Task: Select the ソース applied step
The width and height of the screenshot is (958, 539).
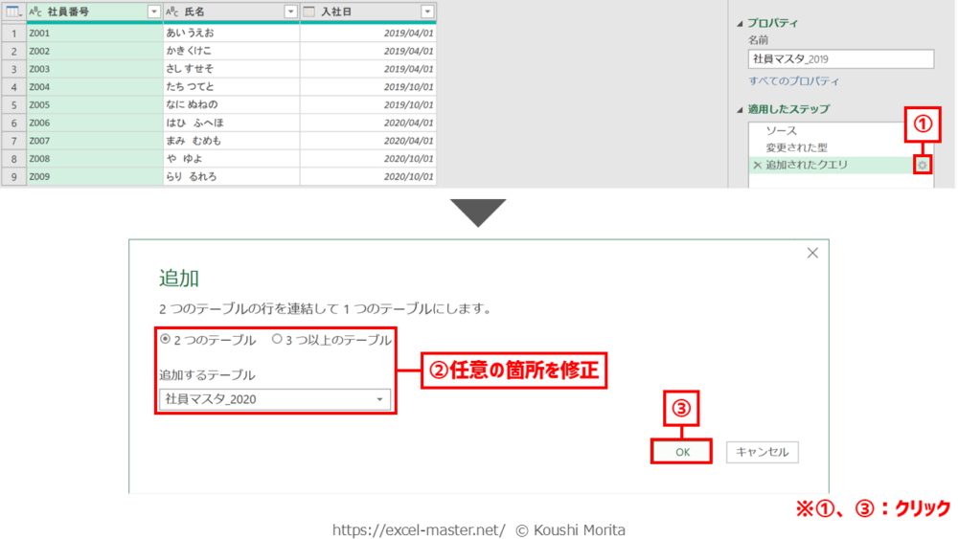Action: coord(781,131)
